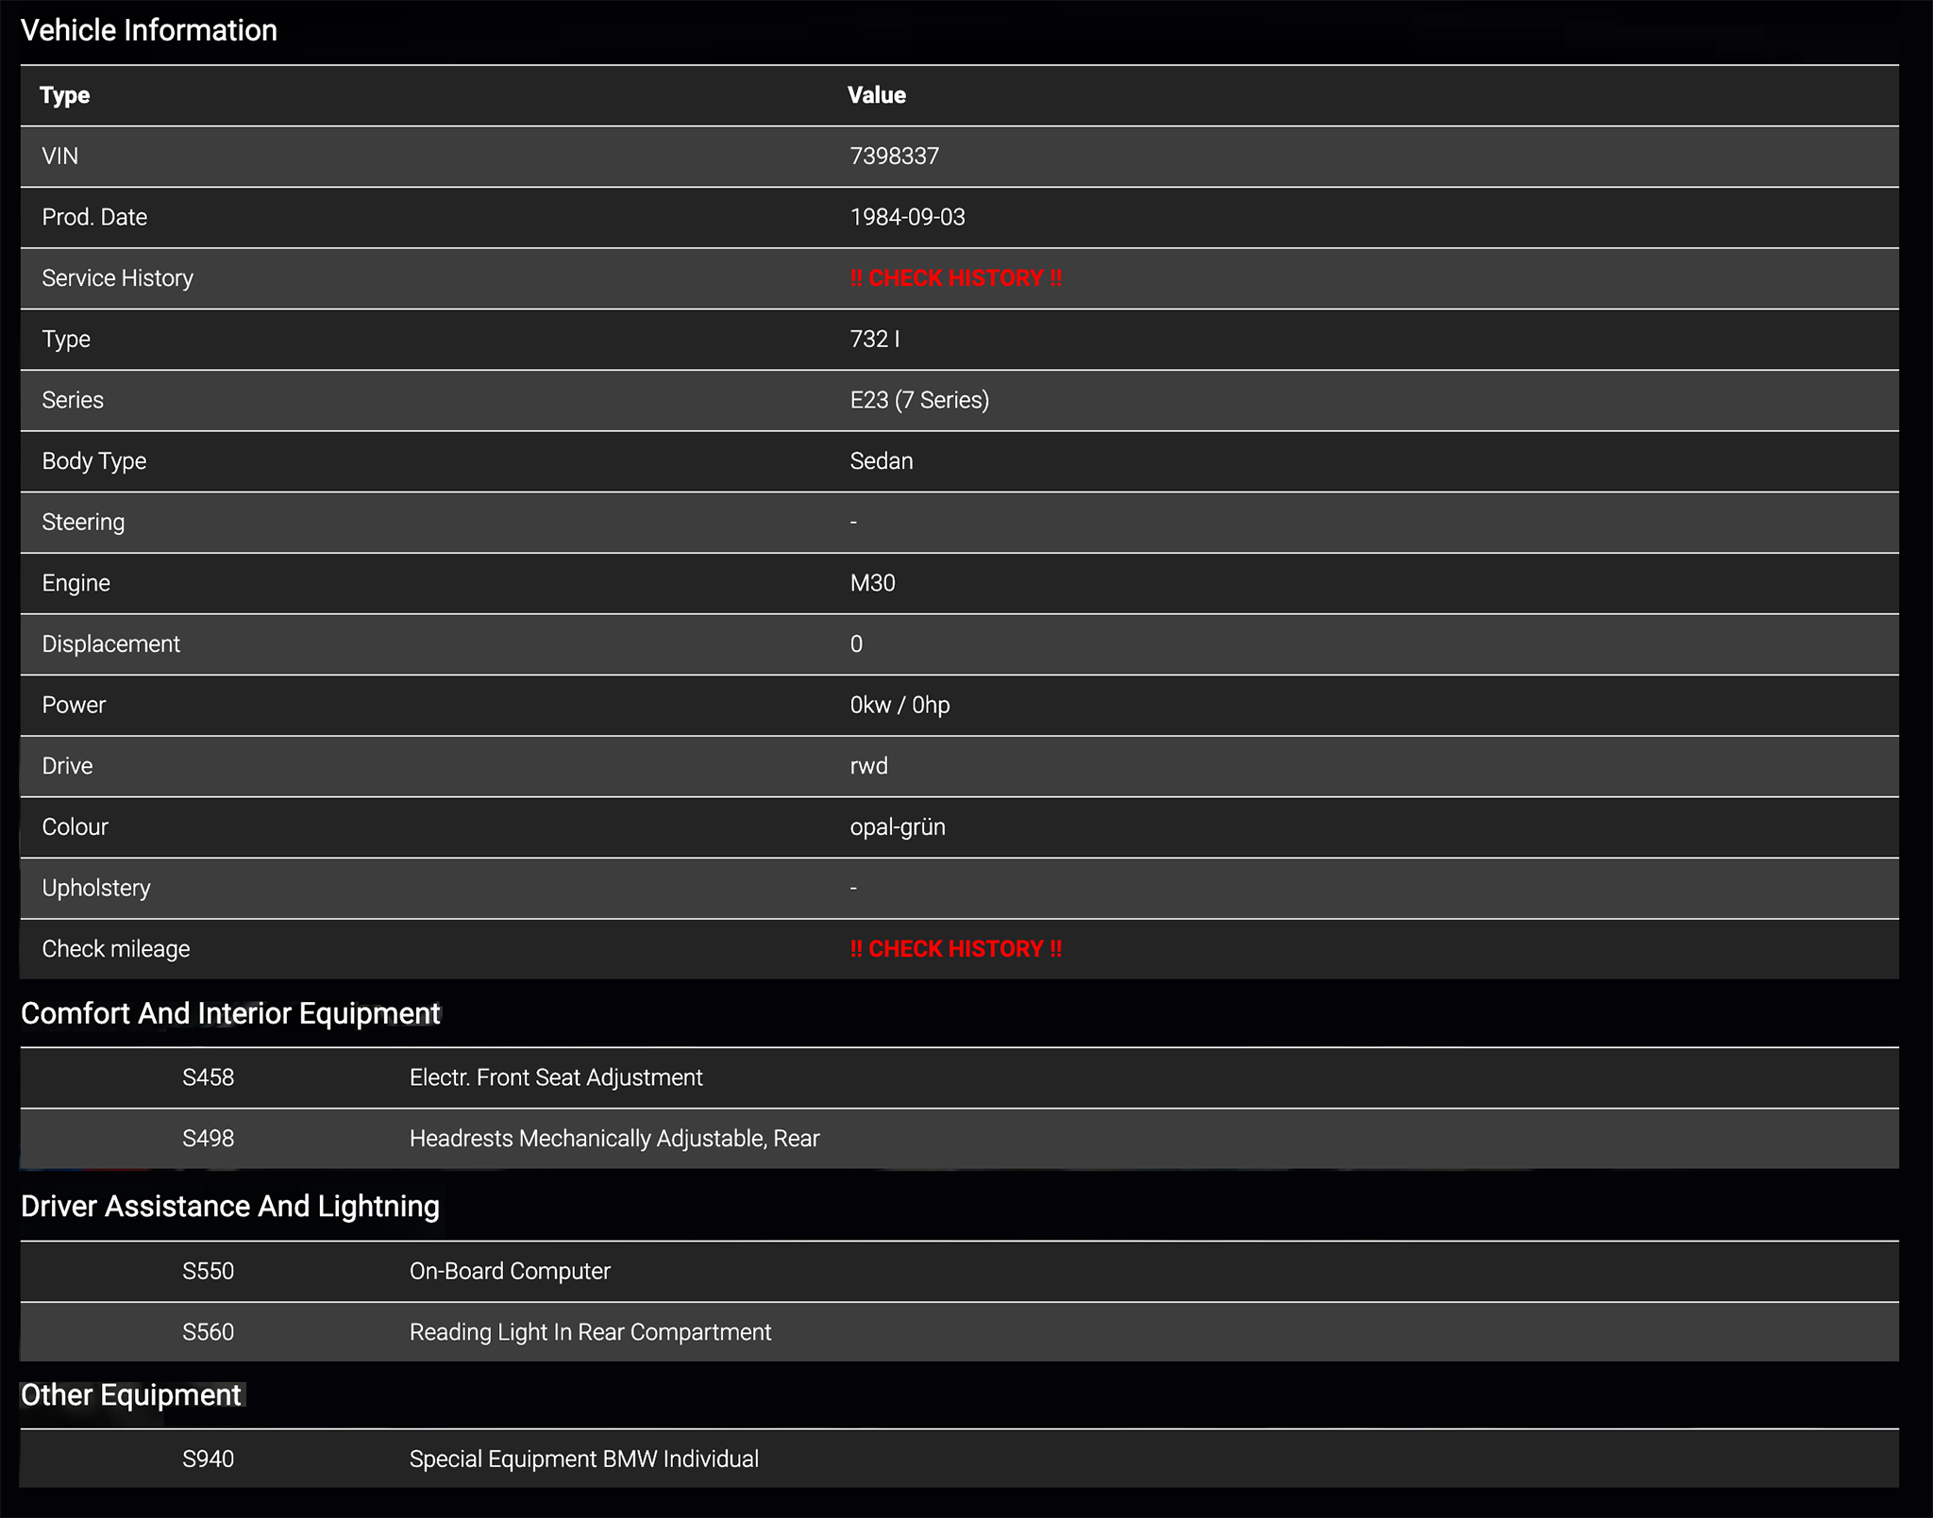Click the S498 equipment code
This screenshot has width=1933, height=1518.
click(x=208, y=1139)
